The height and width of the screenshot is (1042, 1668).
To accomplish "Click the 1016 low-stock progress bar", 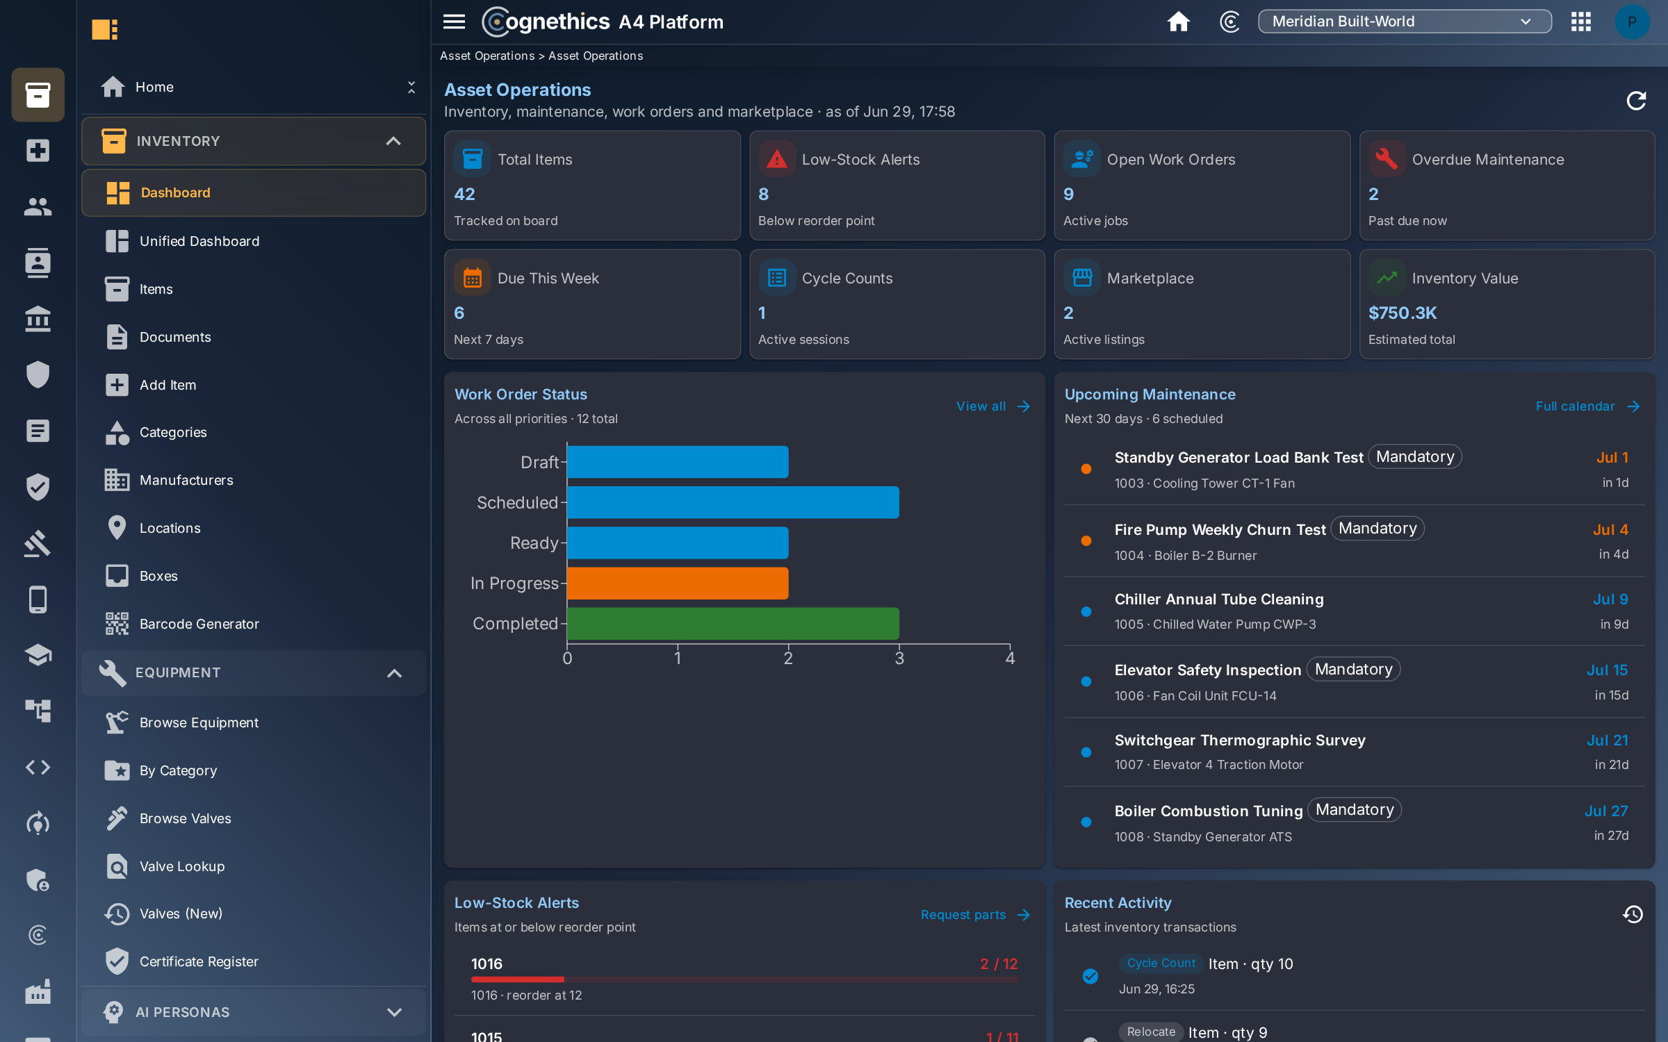I will 744,979.
